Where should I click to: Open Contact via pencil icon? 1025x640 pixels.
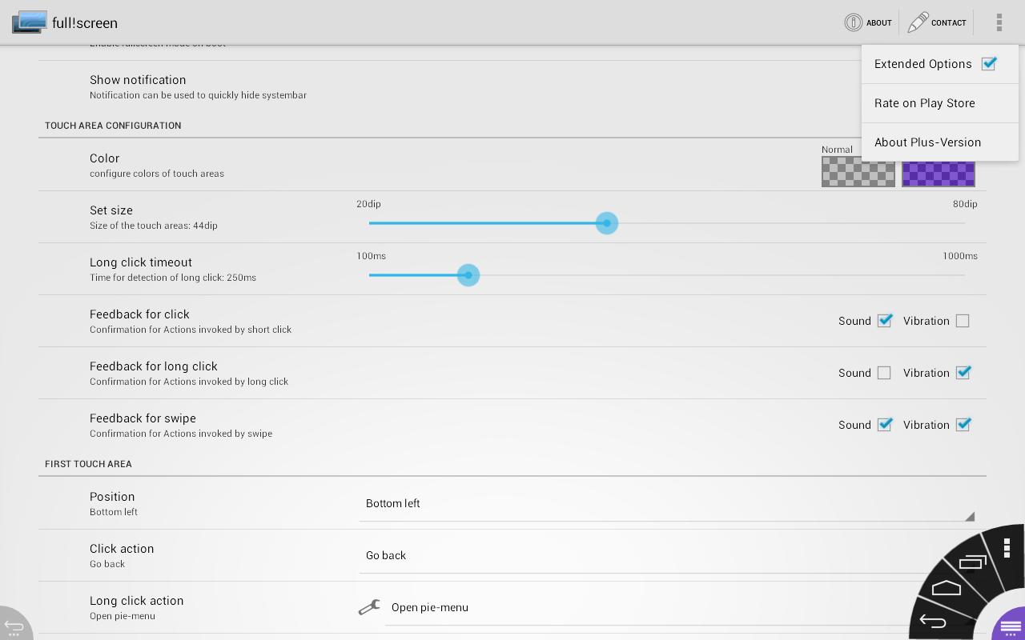pyautogui.click(x=918, y=22)
